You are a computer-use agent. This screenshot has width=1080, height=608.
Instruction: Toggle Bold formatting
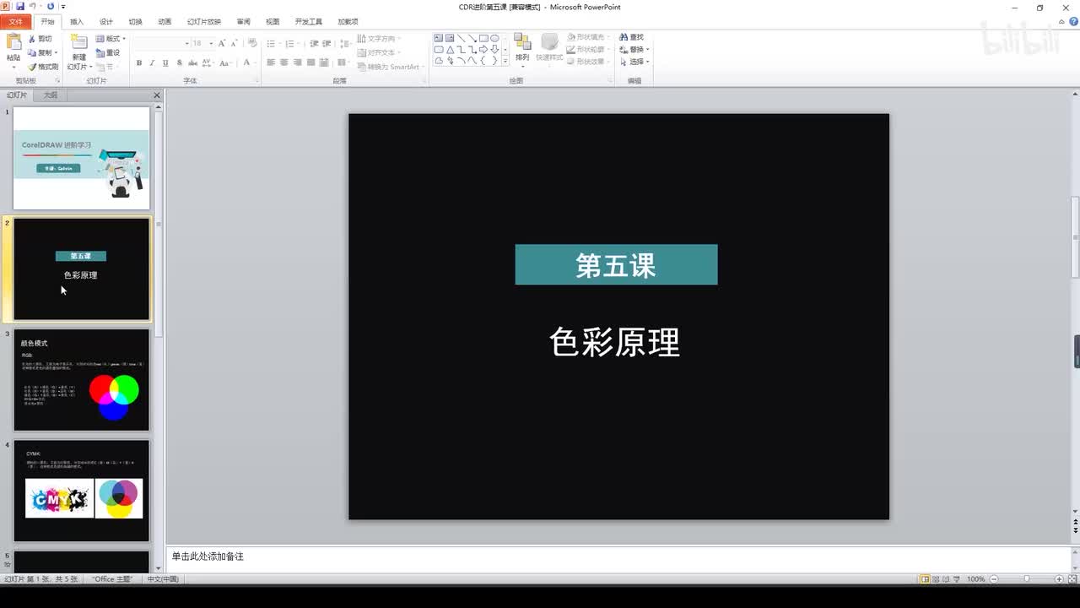click(139, 62)
